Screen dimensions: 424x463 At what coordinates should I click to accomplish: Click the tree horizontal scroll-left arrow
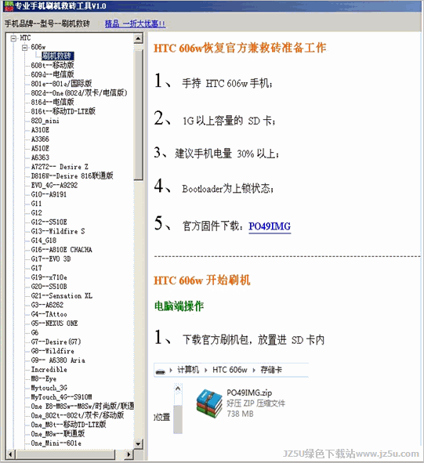coord(11,454)
